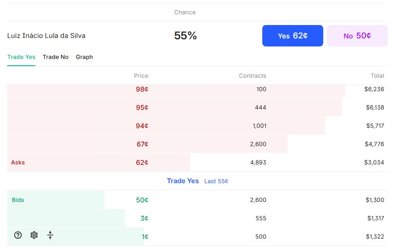The width and height of the screenshot is (395, 248).
Task: Click the Last 55¢ trade label
Action: [216, 181]
